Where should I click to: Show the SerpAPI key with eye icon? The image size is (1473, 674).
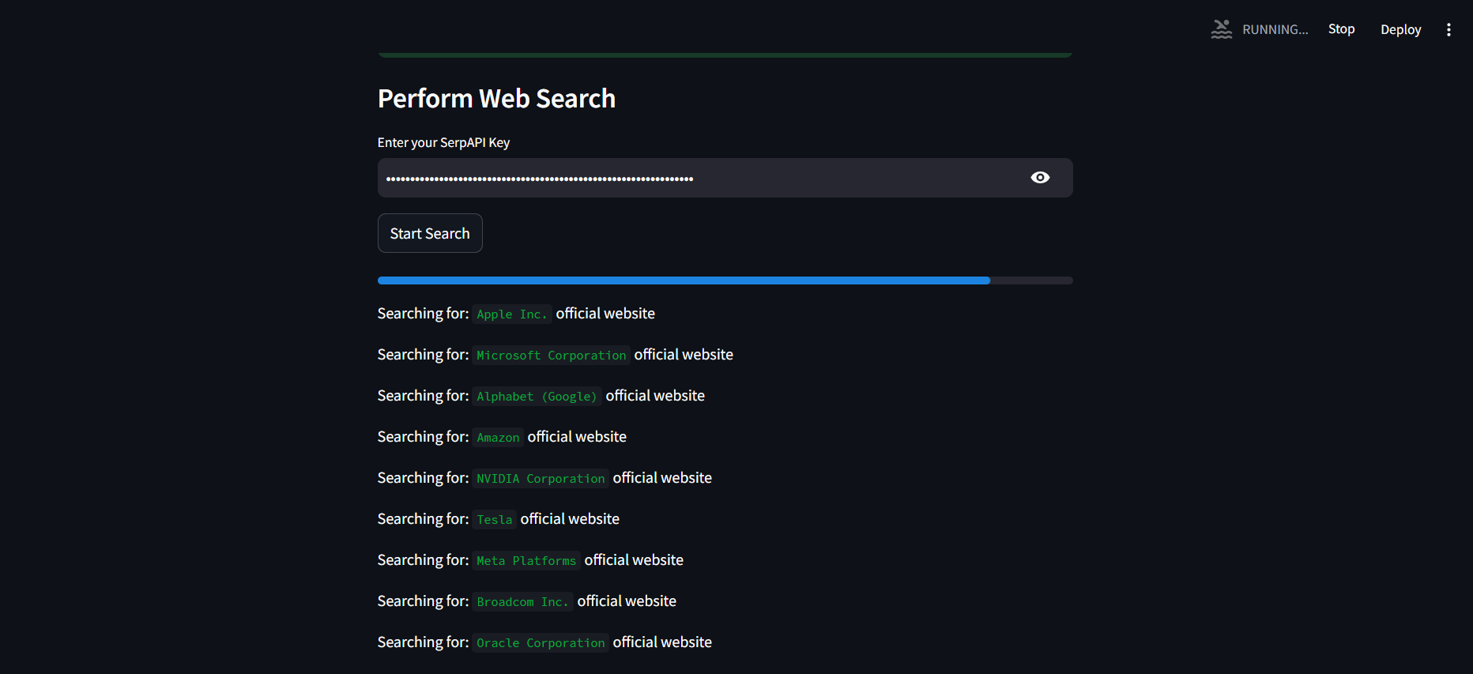click(x=1040, y=178)
